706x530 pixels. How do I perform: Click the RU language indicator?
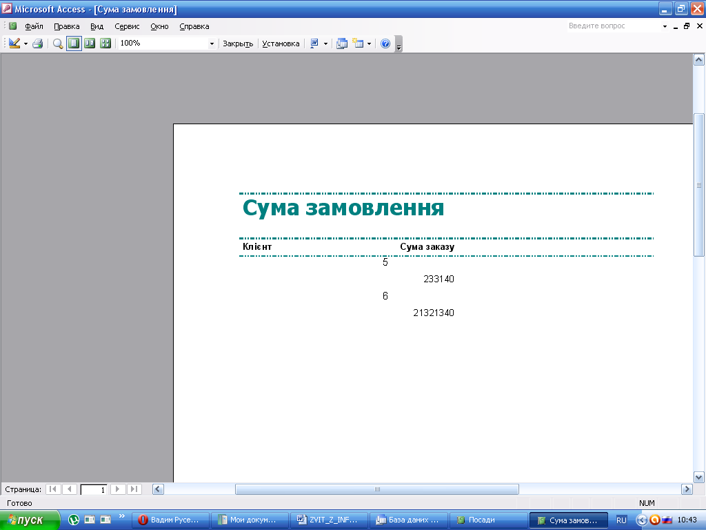click(x=621, y=520)
